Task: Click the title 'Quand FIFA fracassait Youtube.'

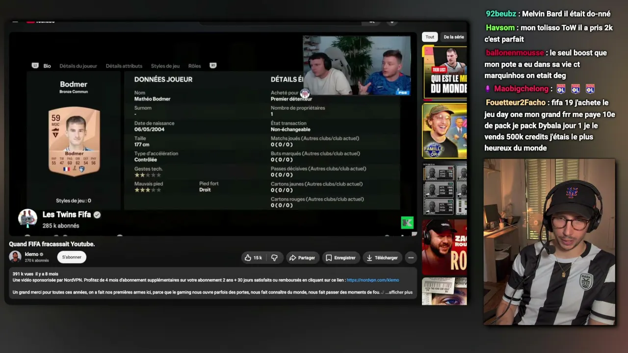Action: tap(52, 244)
